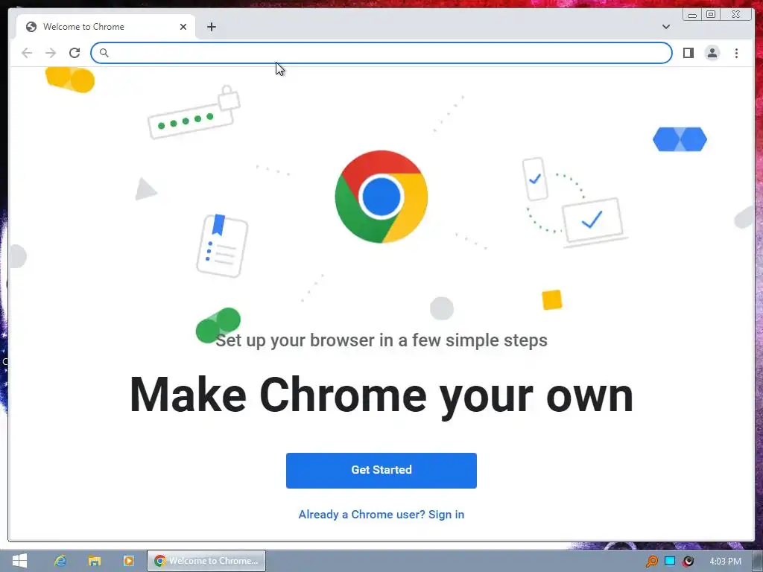Minimize the Chrome window
763x572 pixels.
(x=692, y=15)
